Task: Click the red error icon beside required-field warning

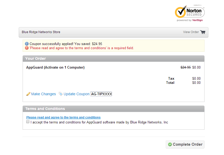Action: click(27, 48)
